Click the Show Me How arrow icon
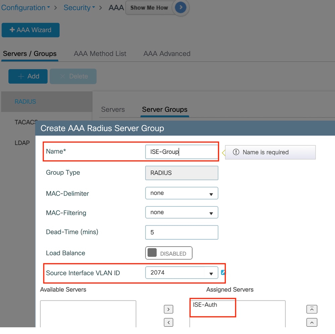335x334 pixels. point(180,7)
